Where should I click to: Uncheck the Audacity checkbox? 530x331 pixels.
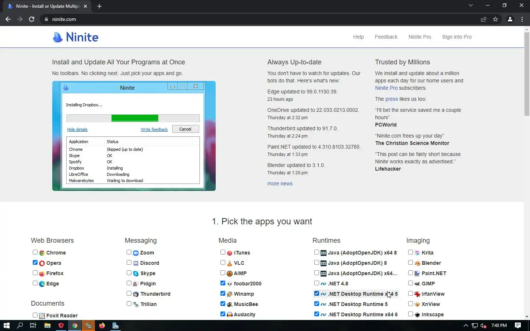point(223,314)
